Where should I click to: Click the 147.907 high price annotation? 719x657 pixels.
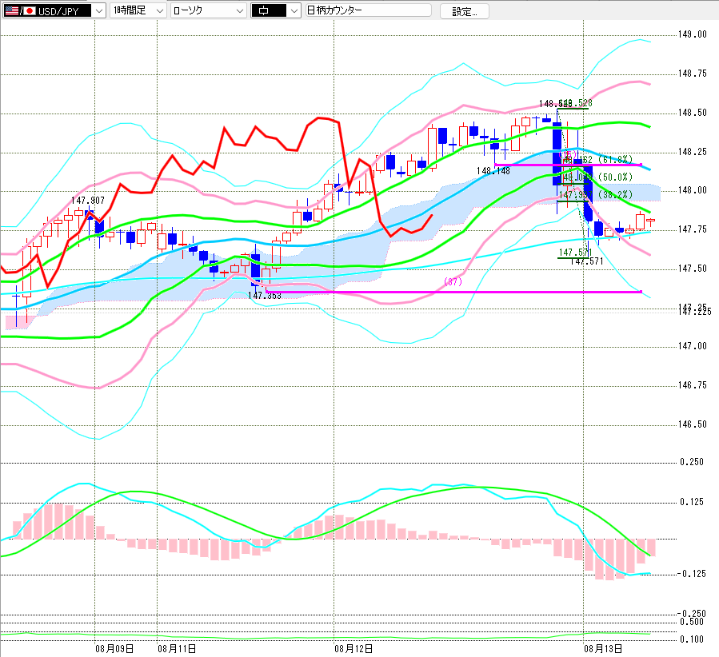click(88, 200)
